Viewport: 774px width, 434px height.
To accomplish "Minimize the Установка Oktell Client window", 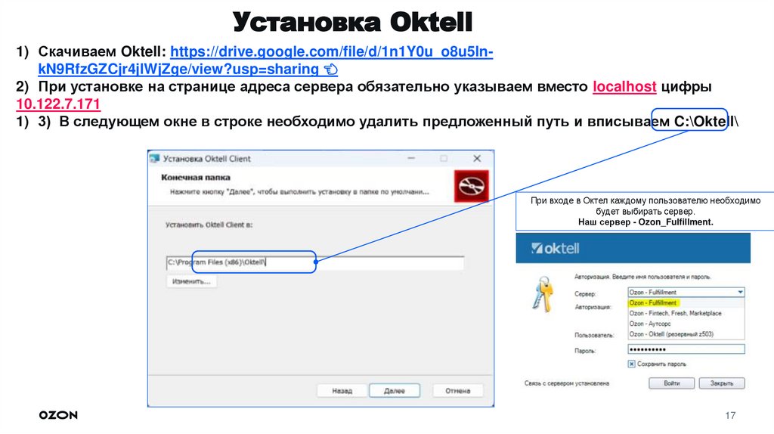I will coord(411,159).
